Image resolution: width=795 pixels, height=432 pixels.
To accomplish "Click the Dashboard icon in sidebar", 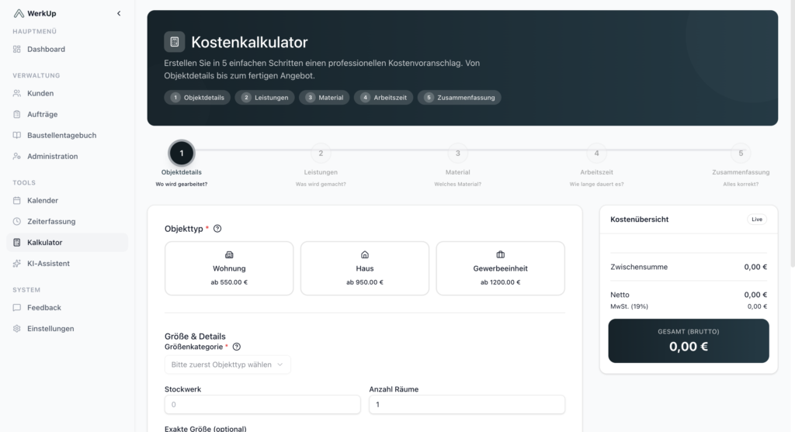I will click(x=18, y=49).
